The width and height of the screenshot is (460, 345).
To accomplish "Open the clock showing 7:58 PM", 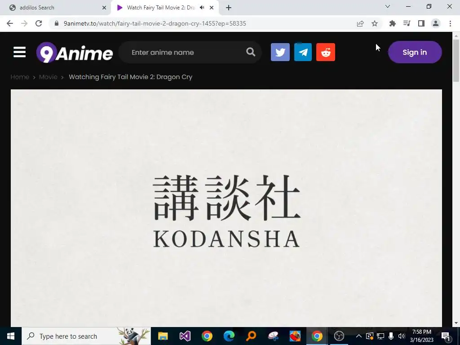I will pyautogui.click(x=421, y=336).
